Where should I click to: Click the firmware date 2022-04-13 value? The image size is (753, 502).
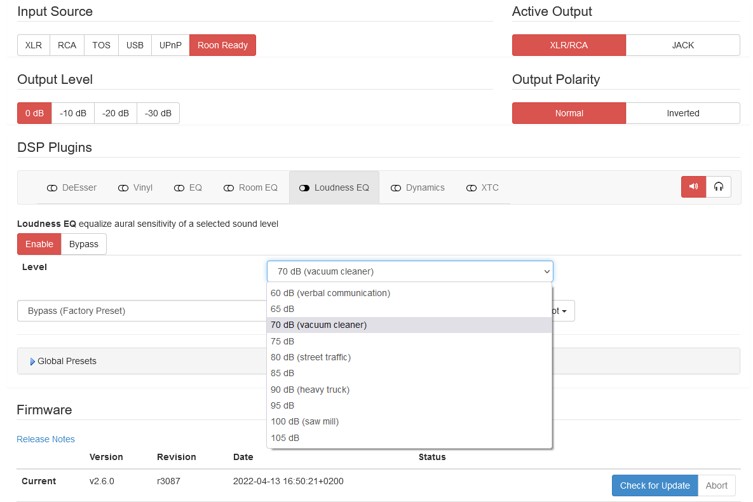[288, 481]
